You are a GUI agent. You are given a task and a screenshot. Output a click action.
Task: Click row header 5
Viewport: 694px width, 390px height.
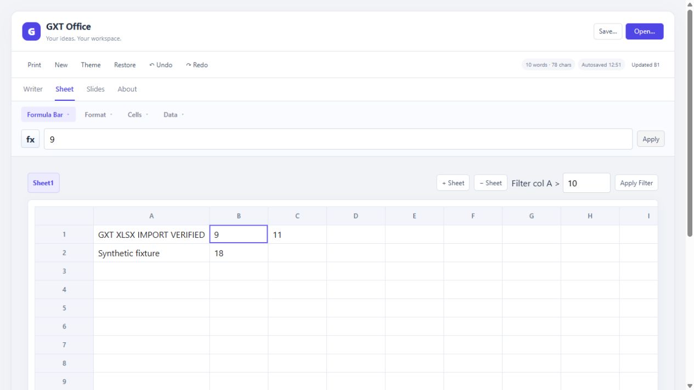point(64,308)
